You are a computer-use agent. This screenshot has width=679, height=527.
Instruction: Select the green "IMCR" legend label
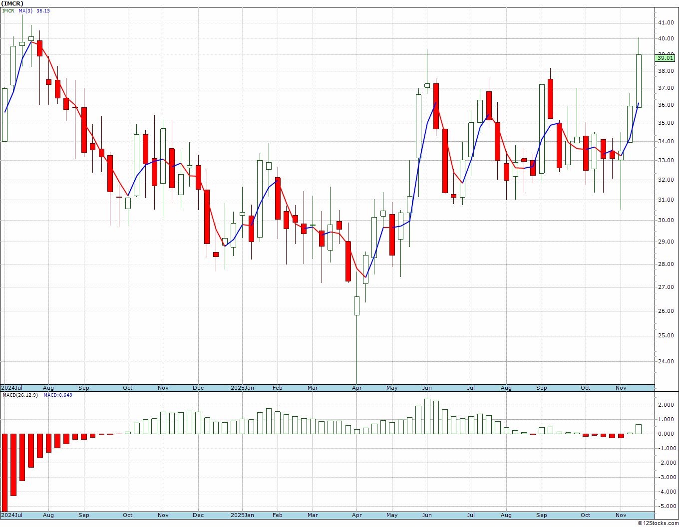(x=8, y=10)
